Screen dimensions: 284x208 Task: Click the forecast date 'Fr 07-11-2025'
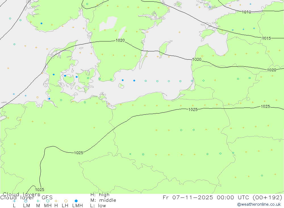188,197
